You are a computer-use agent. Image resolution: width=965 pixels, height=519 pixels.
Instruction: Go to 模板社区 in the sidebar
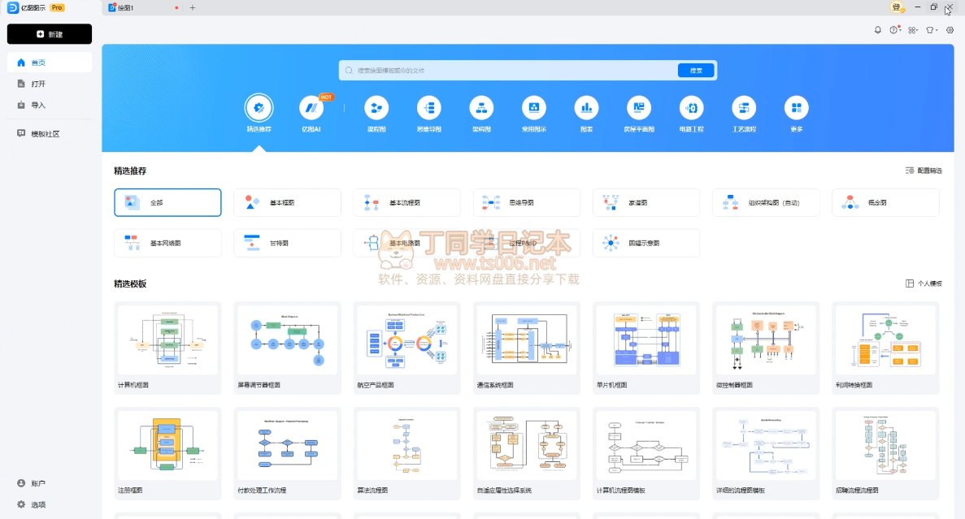coord(45,134)
